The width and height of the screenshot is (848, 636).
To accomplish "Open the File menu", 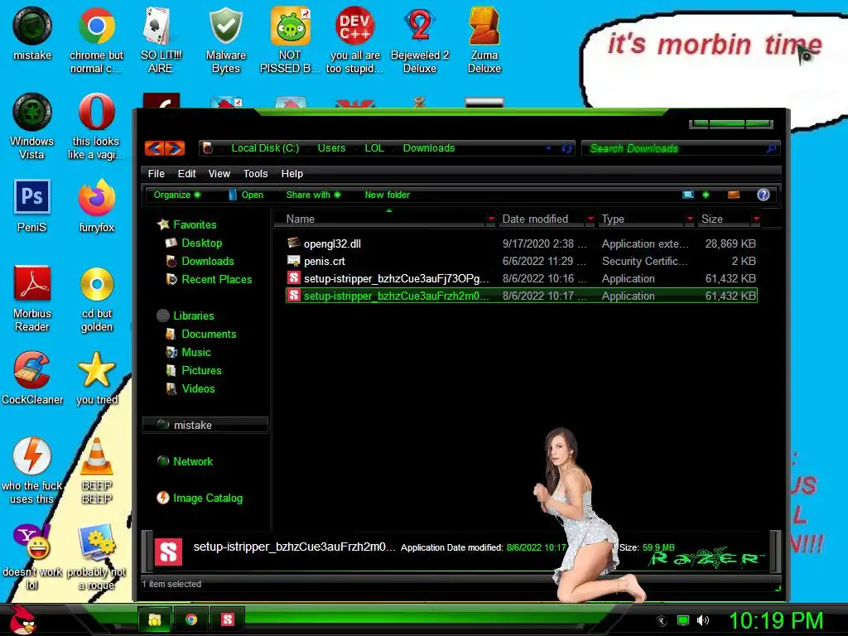I will [157, 174].
